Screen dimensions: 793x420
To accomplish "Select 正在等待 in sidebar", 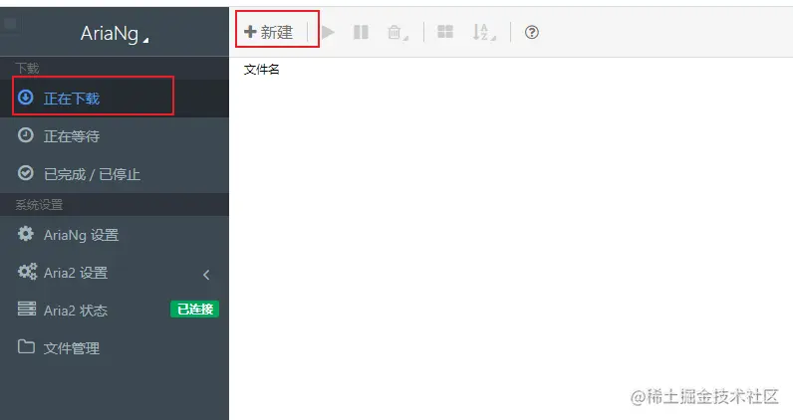I will (x=115, y=136).
